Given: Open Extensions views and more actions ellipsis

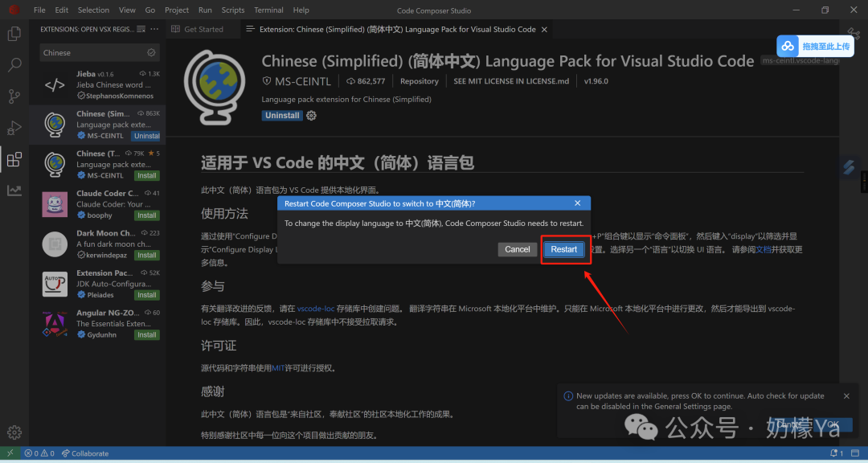Looking at the screenshot, I should [x=154, y=29].
